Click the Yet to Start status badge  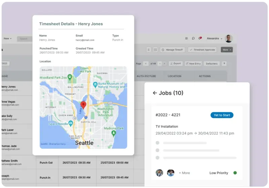pos(222,115)
